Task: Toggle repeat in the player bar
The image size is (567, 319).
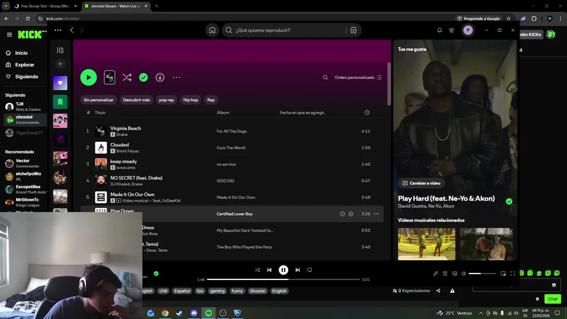Action: click(310, 270)
